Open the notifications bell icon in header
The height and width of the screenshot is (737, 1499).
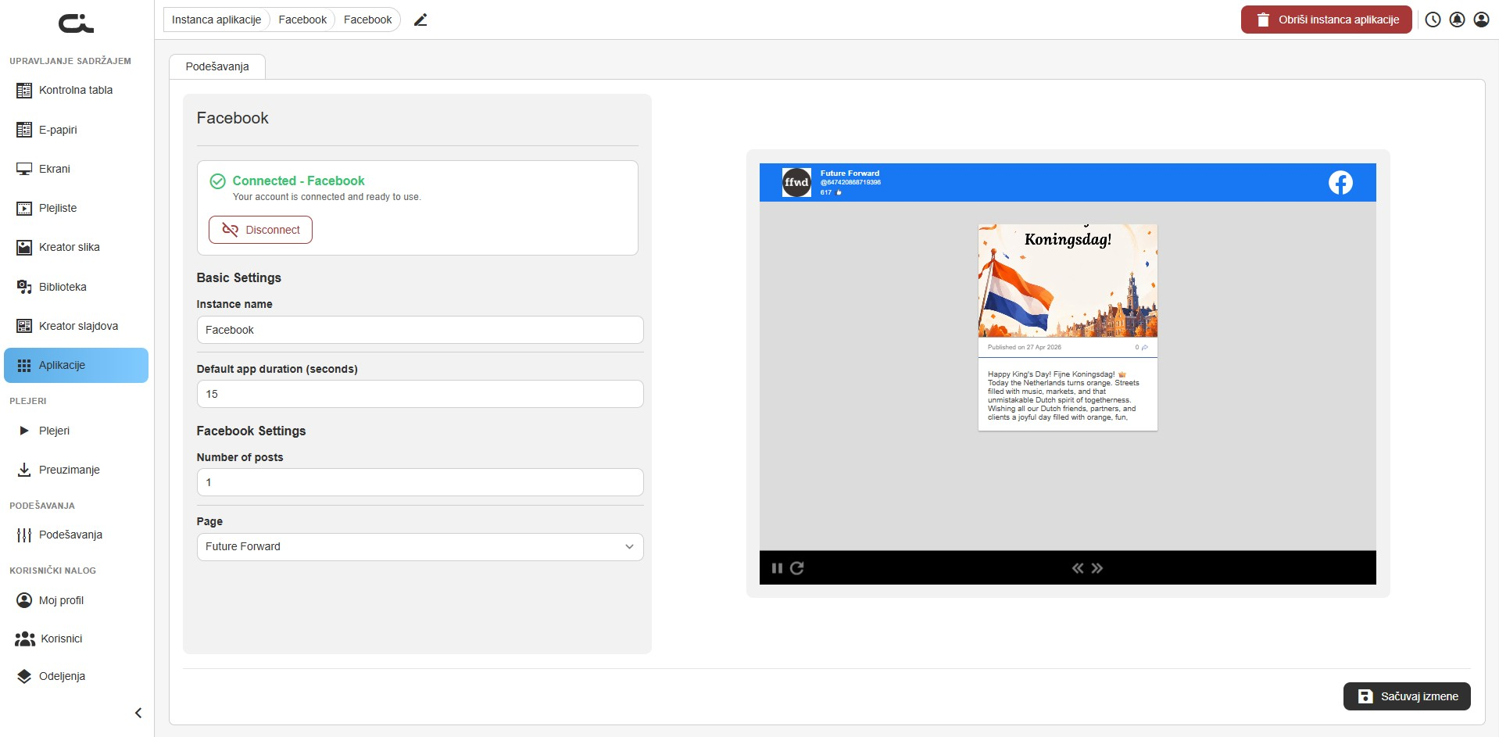pyautogui.click(x=1457, y=20)
